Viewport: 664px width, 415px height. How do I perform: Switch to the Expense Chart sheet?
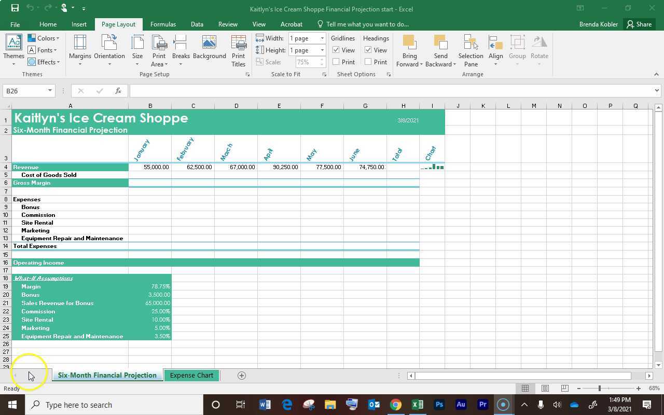191,375
